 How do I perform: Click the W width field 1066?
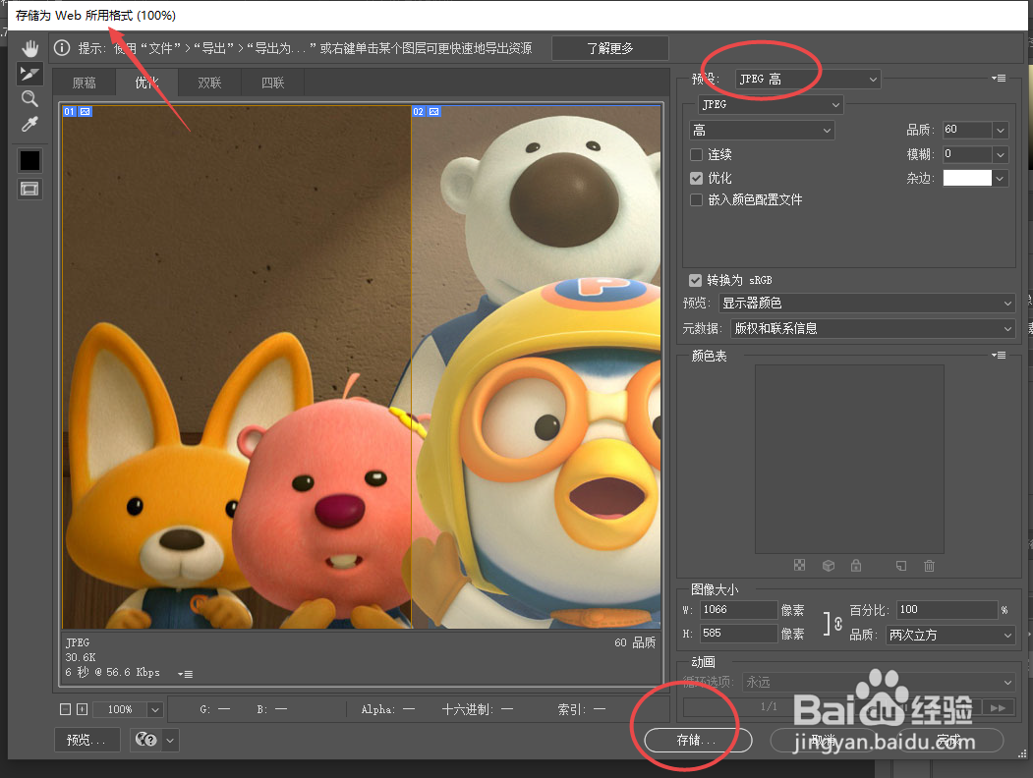point(738,610)
